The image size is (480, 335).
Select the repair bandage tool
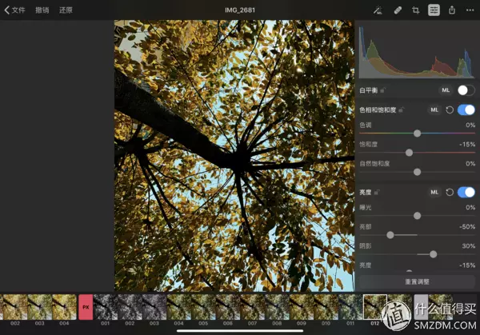pos(398,10)
